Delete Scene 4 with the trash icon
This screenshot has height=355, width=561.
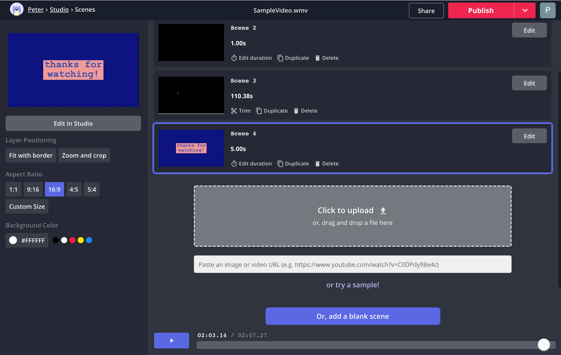(x=317, y=164)
